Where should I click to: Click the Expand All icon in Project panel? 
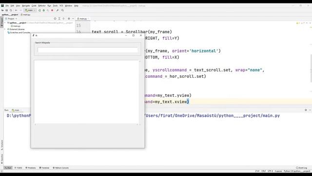click(x=59, y=19)
